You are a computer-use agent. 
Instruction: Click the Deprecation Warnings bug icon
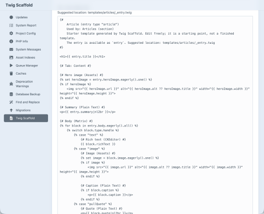[x=11, y=84]
